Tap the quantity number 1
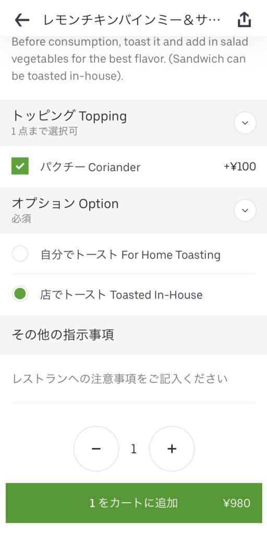The height and width of the screenshot is (534, 267). (x=134, y=449)
